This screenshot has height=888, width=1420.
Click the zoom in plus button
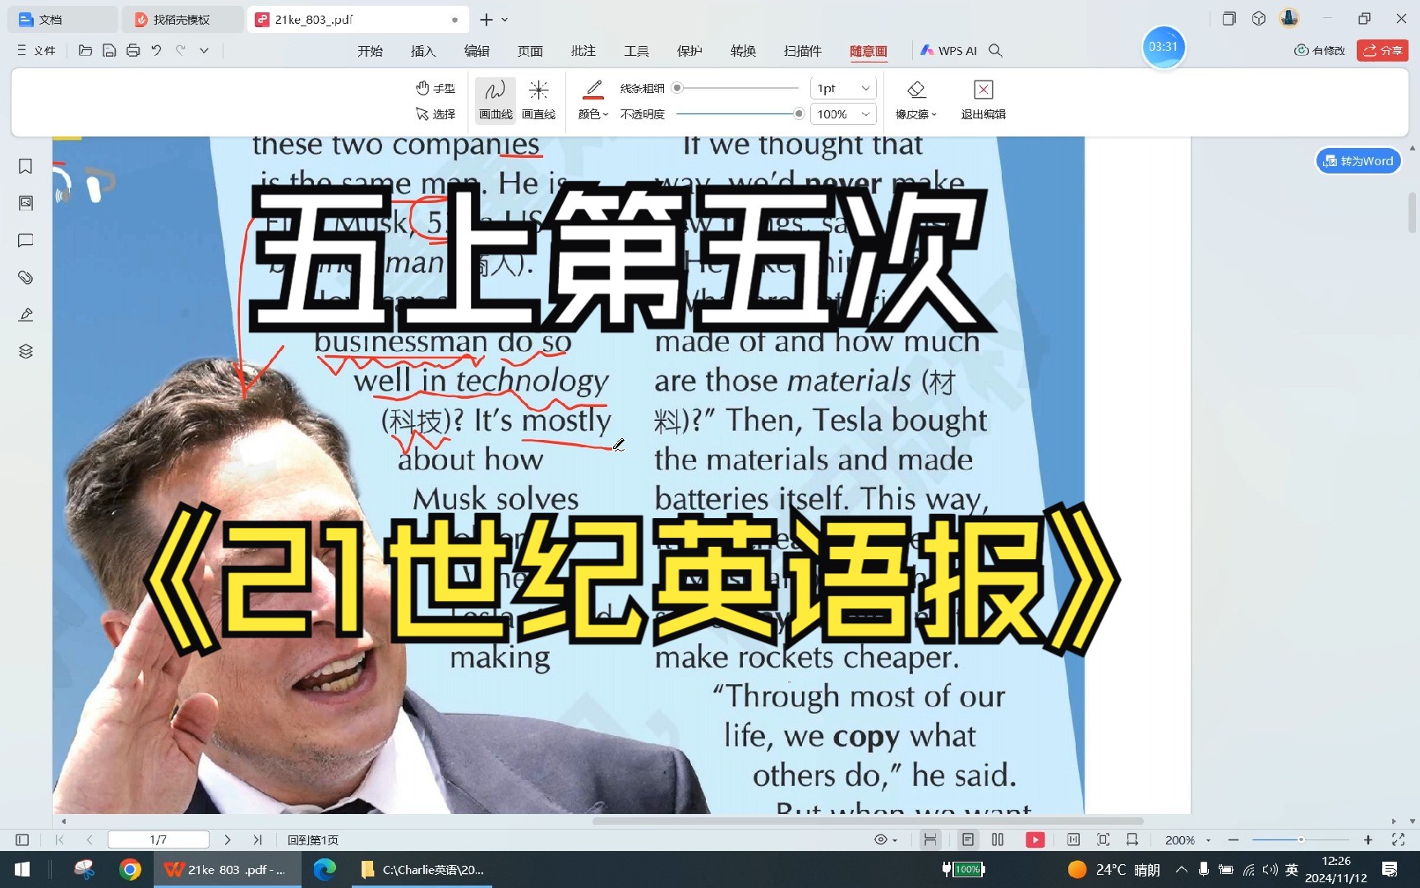(x=1368, y=839)
